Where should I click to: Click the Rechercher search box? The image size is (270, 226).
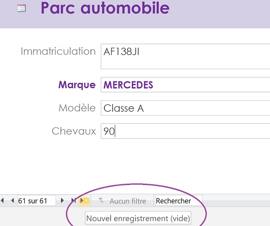click(179, 201)
